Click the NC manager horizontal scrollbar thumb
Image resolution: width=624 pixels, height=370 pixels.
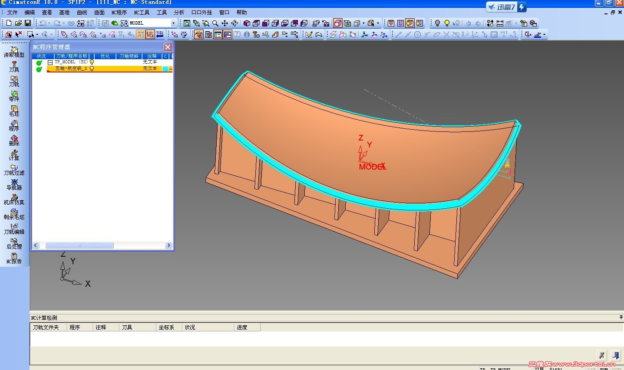(x=79, y=246)
